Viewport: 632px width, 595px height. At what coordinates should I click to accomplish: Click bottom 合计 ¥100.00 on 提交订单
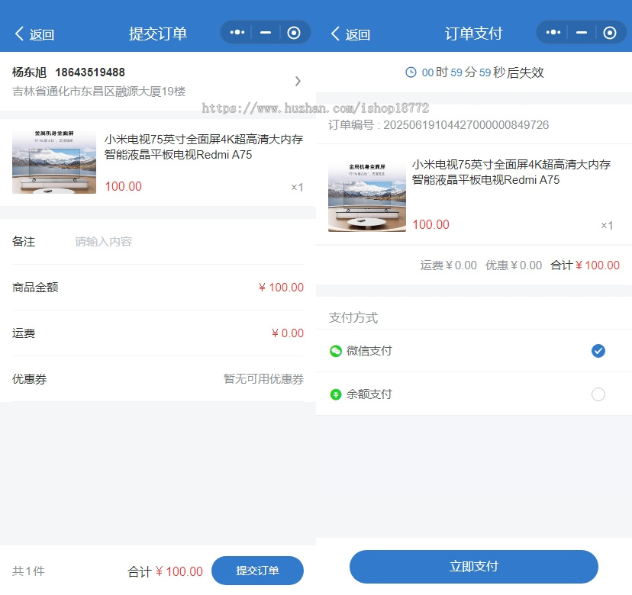click(x=166, y=571)
